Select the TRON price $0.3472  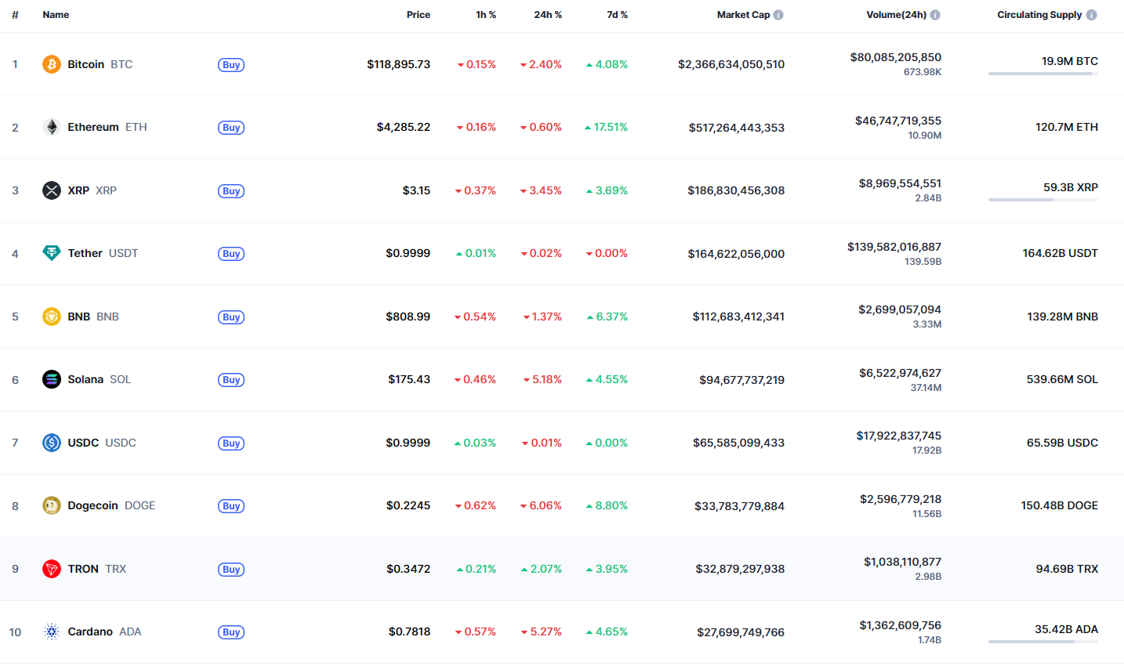408,569
